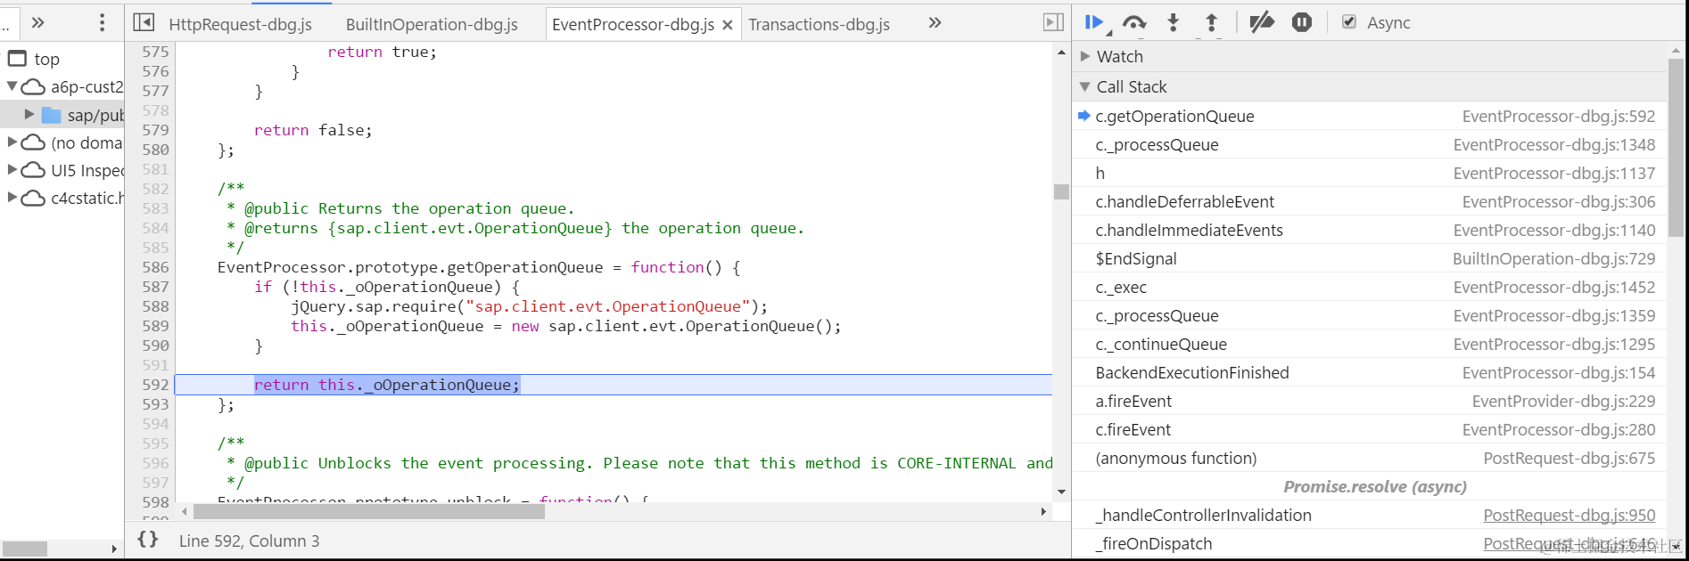This screenshot has width=1689, height=561.
Task: Select the EventProcessor-dbg.js tab
Action: 632,25
